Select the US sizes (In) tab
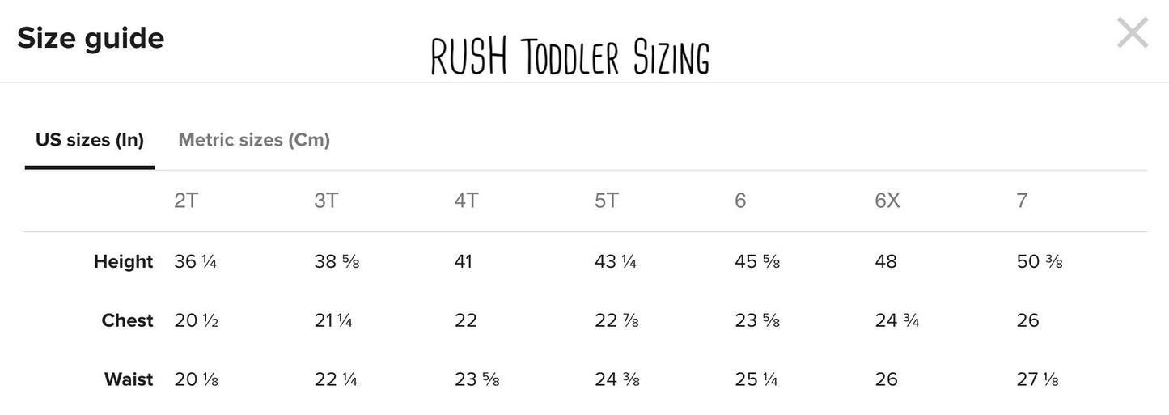Image resolution: width=1169 pixels, height=415 pixels. coord(90,140)
